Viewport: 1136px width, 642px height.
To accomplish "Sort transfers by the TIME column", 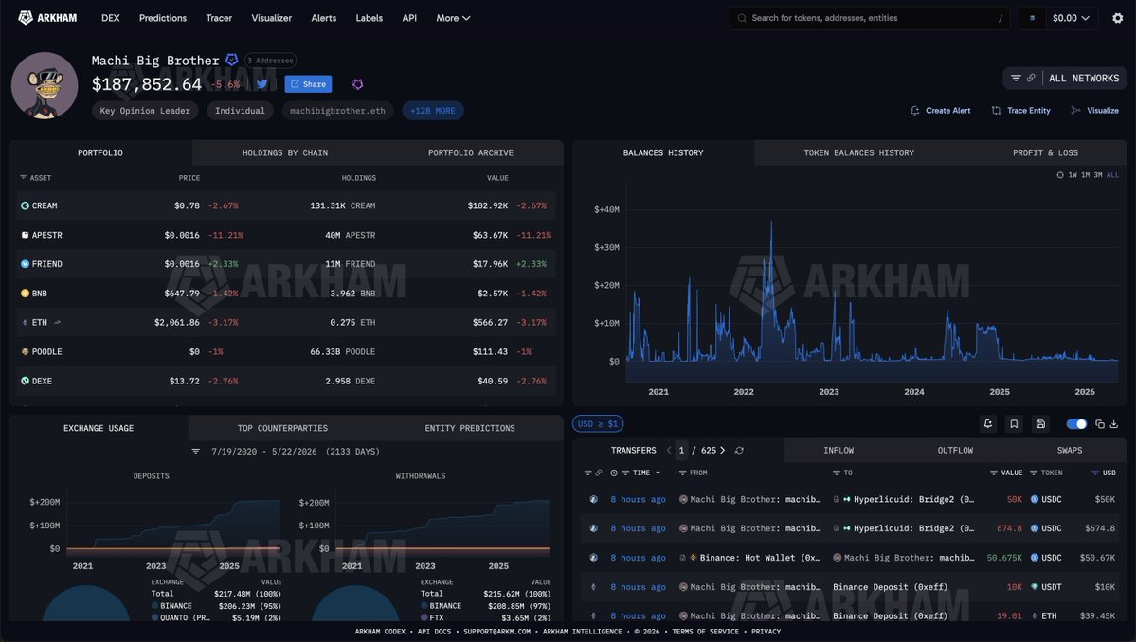I will click(641, 473).
